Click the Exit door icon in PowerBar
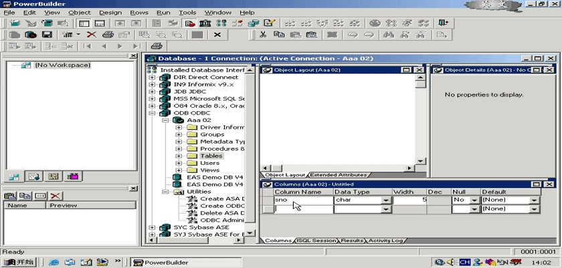 pyautogui.click(x=444, y=23)
